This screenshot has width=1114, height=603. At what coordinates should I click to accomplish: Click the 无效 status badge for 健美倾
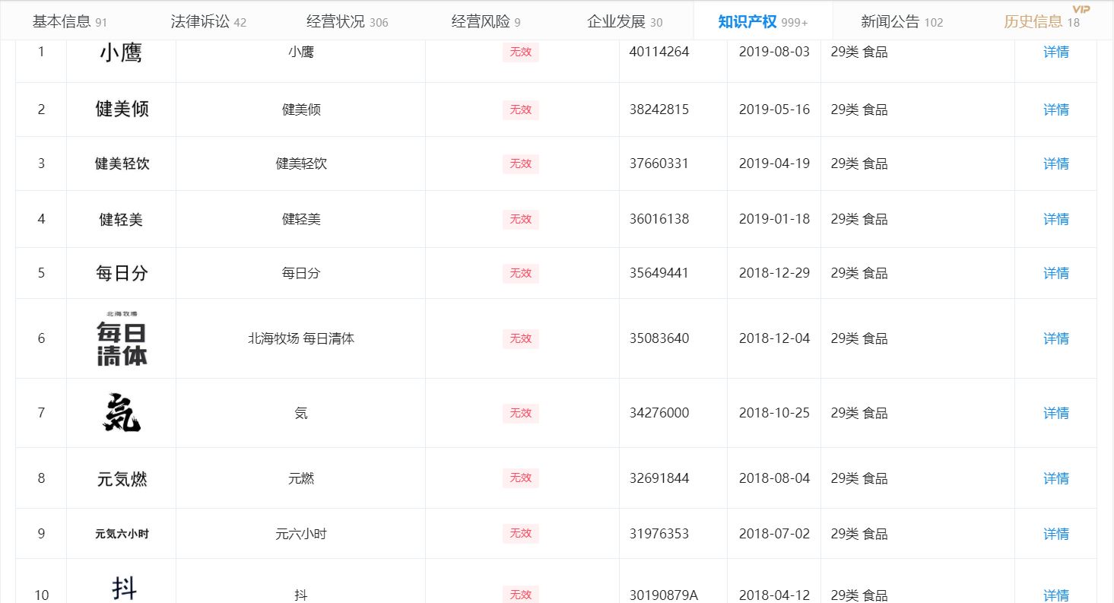point(520,110)
